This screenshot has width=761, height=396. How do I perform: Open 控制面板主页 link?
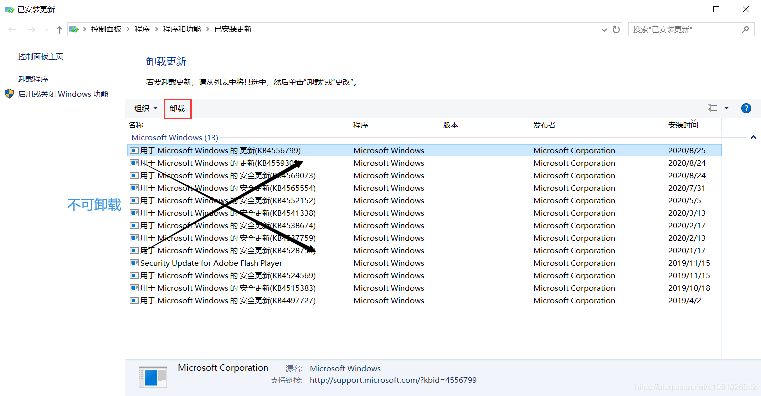point(41,57)
